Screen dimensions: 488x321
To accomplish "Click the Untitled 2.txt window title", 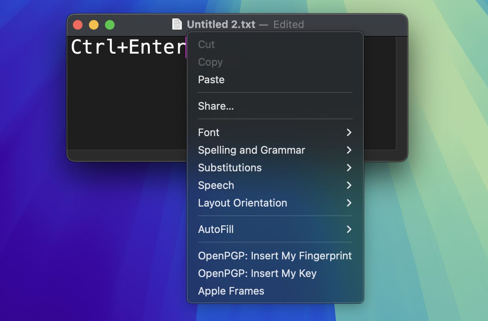I will pos(221,24).
